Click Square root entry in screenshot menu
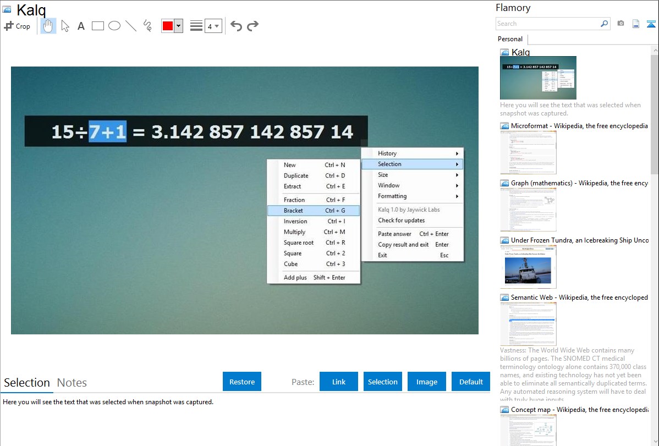 coord(314,243)
